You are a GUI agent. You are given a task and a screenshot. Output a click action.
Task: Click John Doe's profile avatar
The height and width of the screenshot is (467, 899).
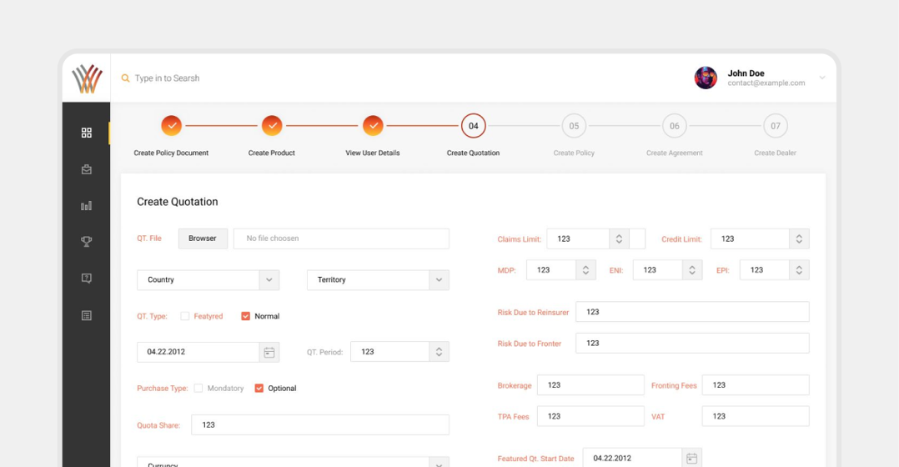click(x=706, y=78)
